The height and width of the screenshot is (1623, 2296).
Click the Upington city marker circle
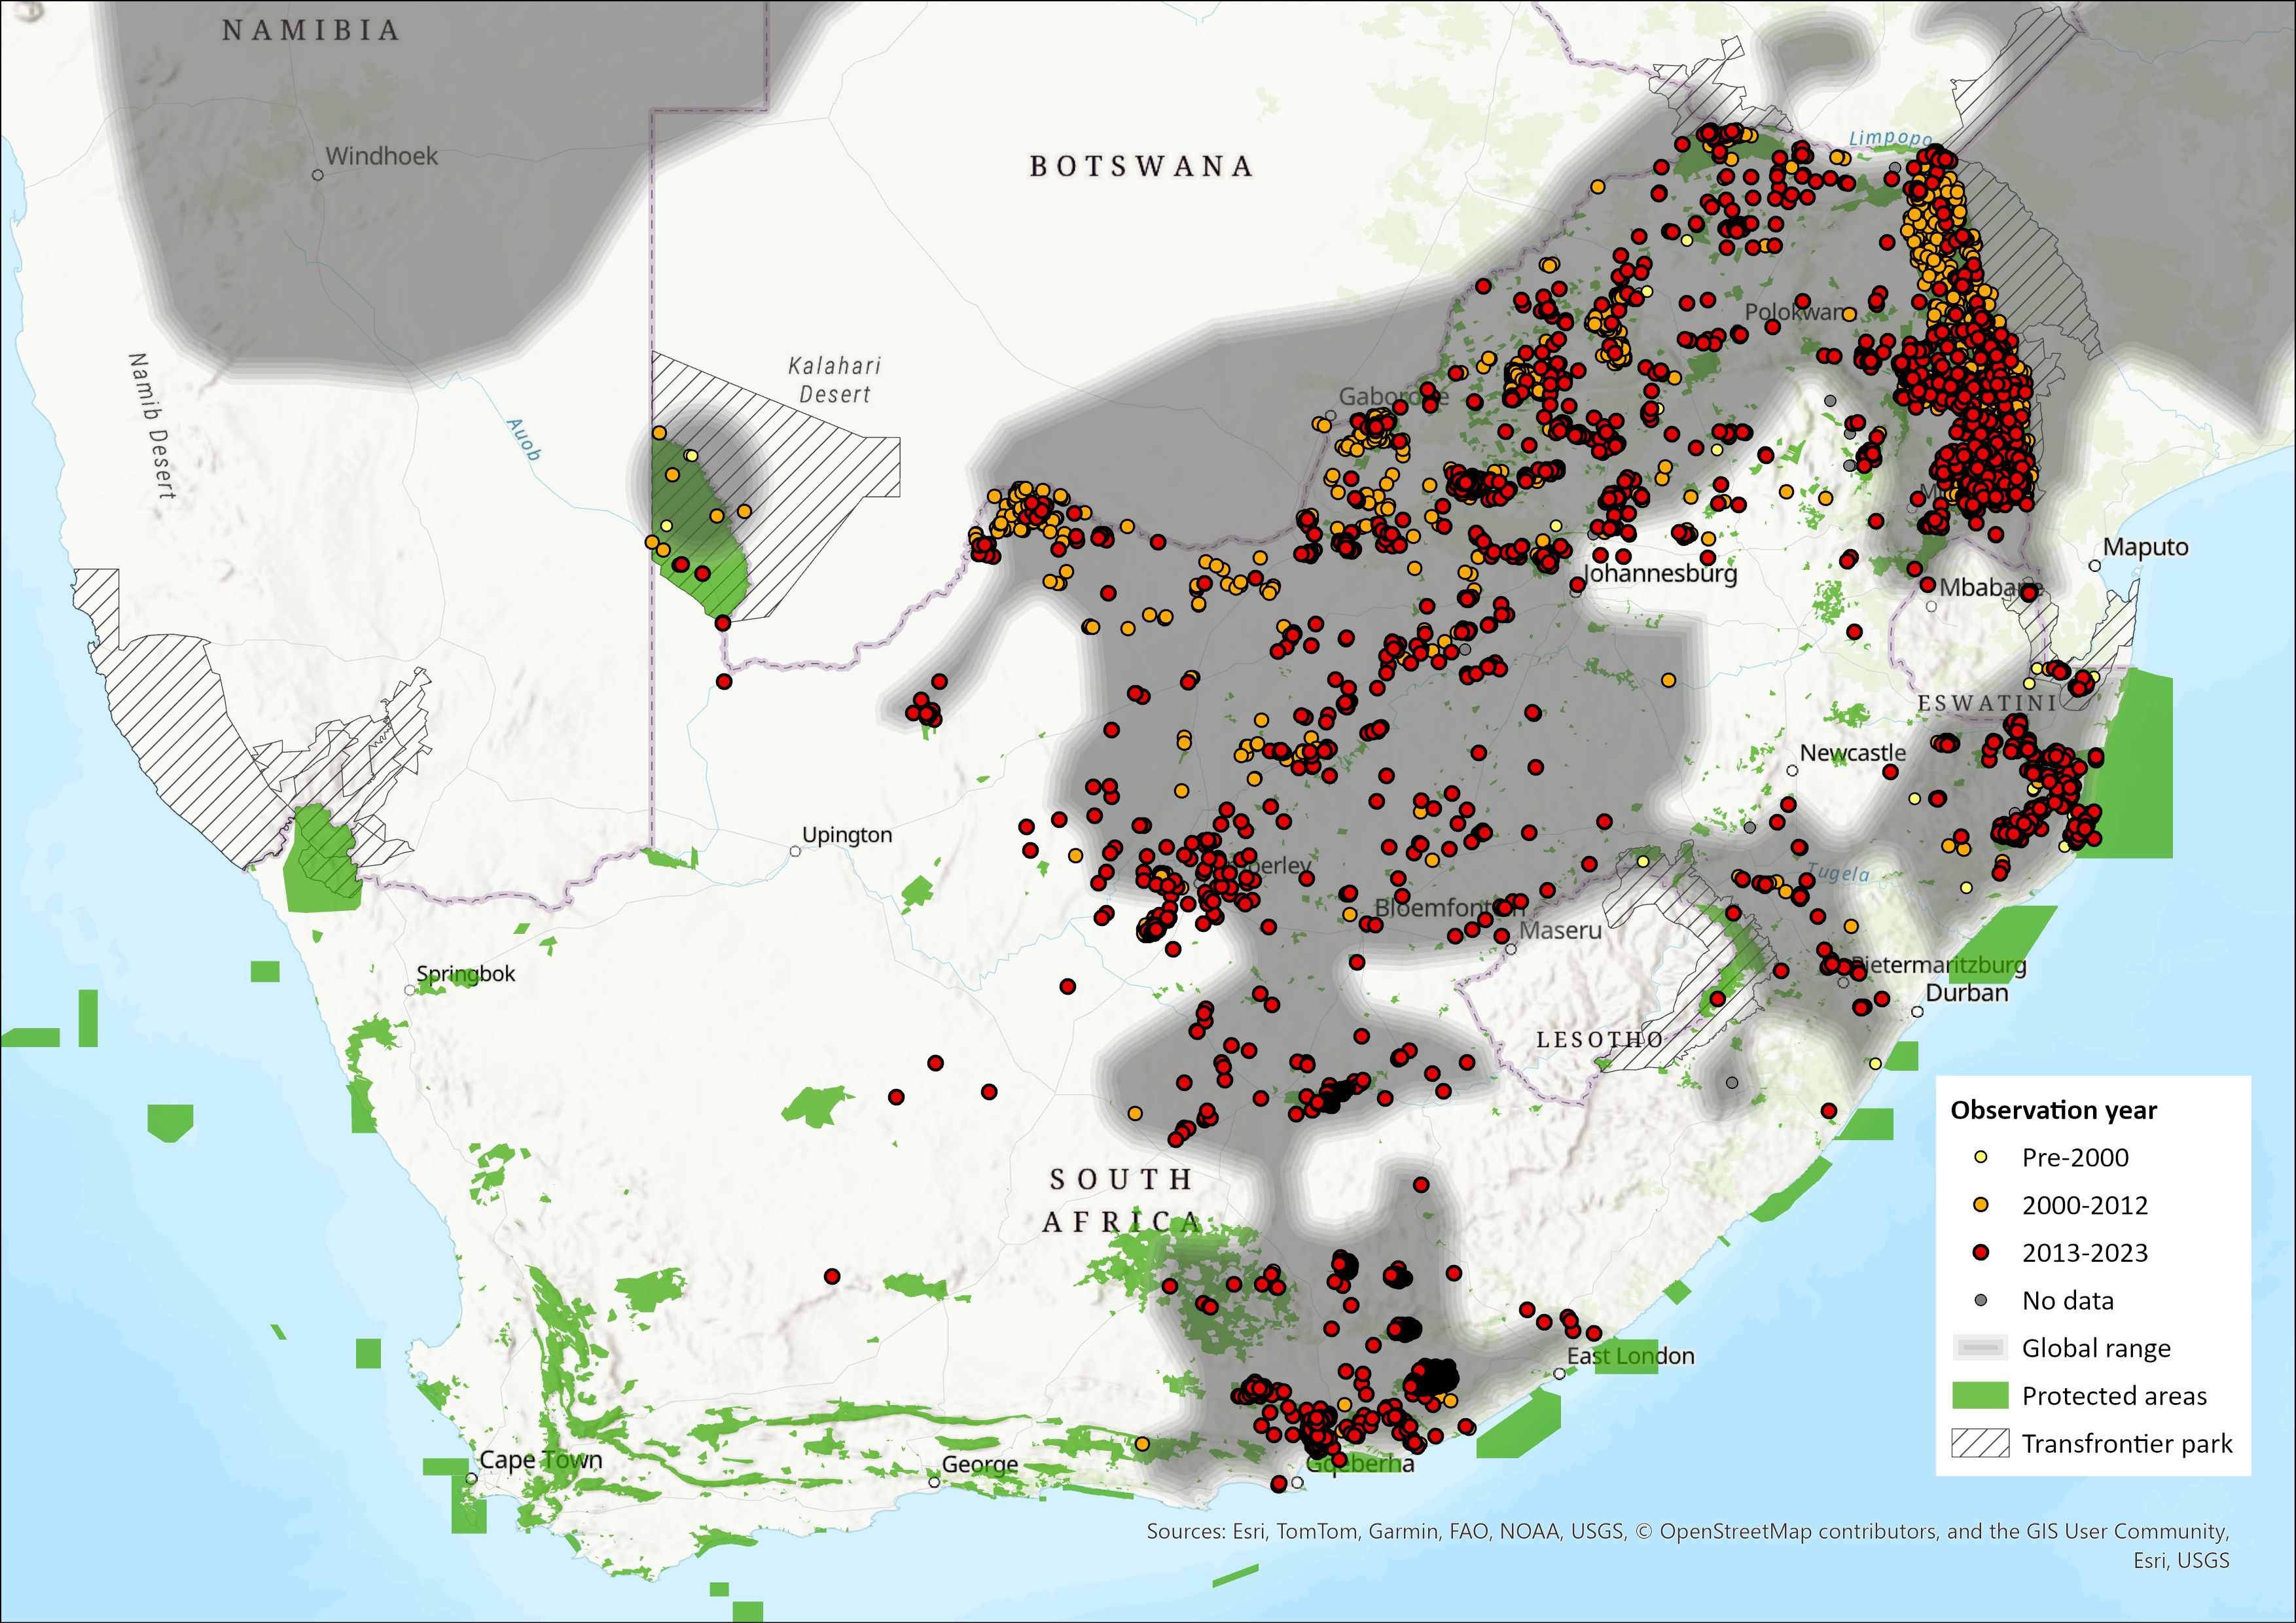coord(795,851)
